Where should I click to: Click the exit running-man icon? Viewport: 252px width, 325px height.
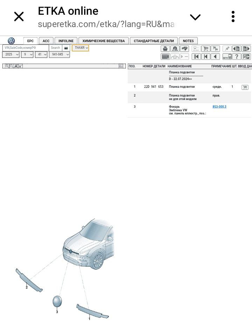246,57
